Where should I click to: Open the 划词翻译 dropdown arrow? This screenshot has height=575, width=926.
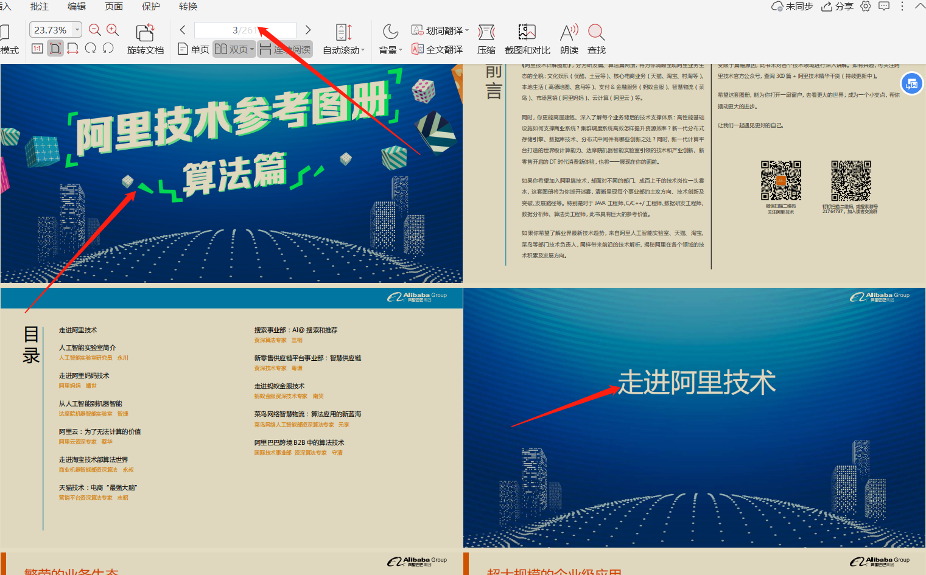[467, 30]
